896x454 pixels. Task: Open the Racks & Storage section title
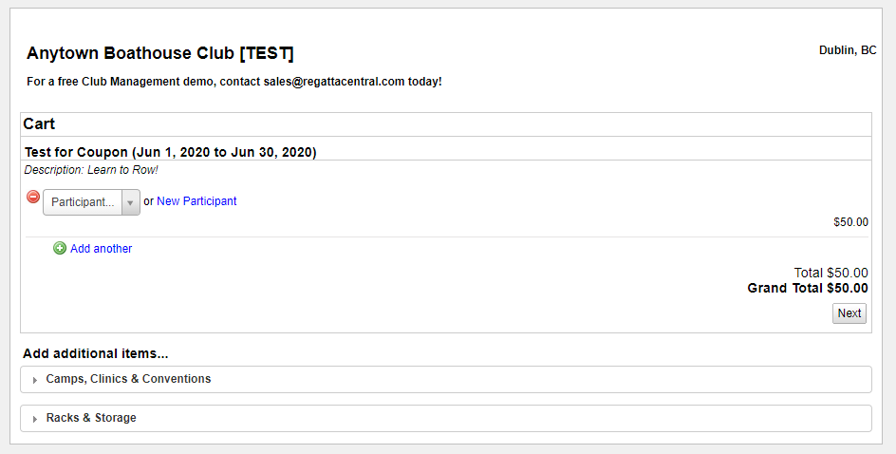click(x=91, y=418)
